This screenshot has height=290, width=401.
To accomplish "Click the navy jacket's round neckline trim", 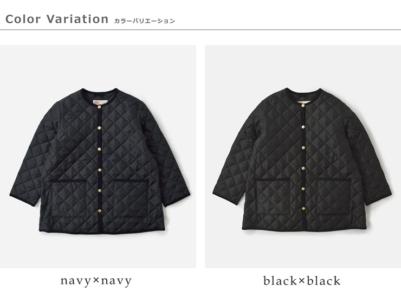I will pyautogui.click(x=100, y=95).
